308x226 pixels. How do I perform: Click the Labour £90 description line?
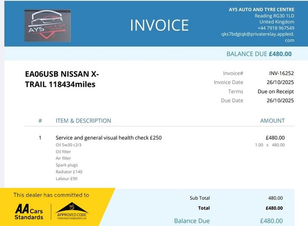point(66,179)
